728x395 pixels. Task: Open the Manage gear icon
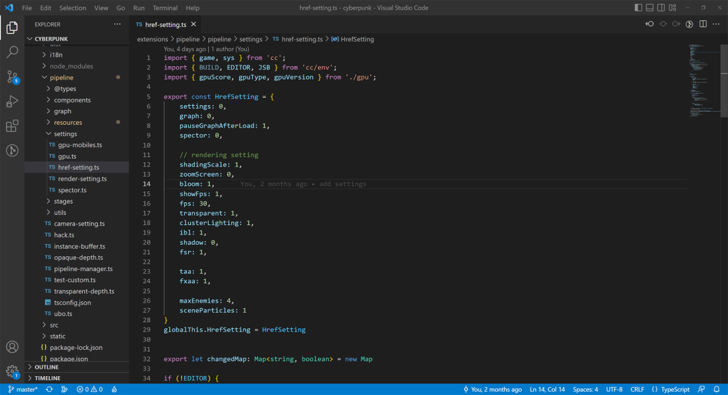pos(12,371)
